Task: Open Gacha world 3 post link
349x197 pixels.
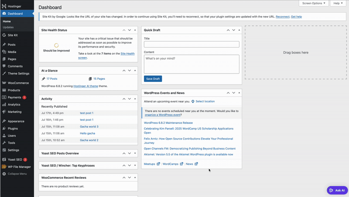Action: click(x=89, y=126)
